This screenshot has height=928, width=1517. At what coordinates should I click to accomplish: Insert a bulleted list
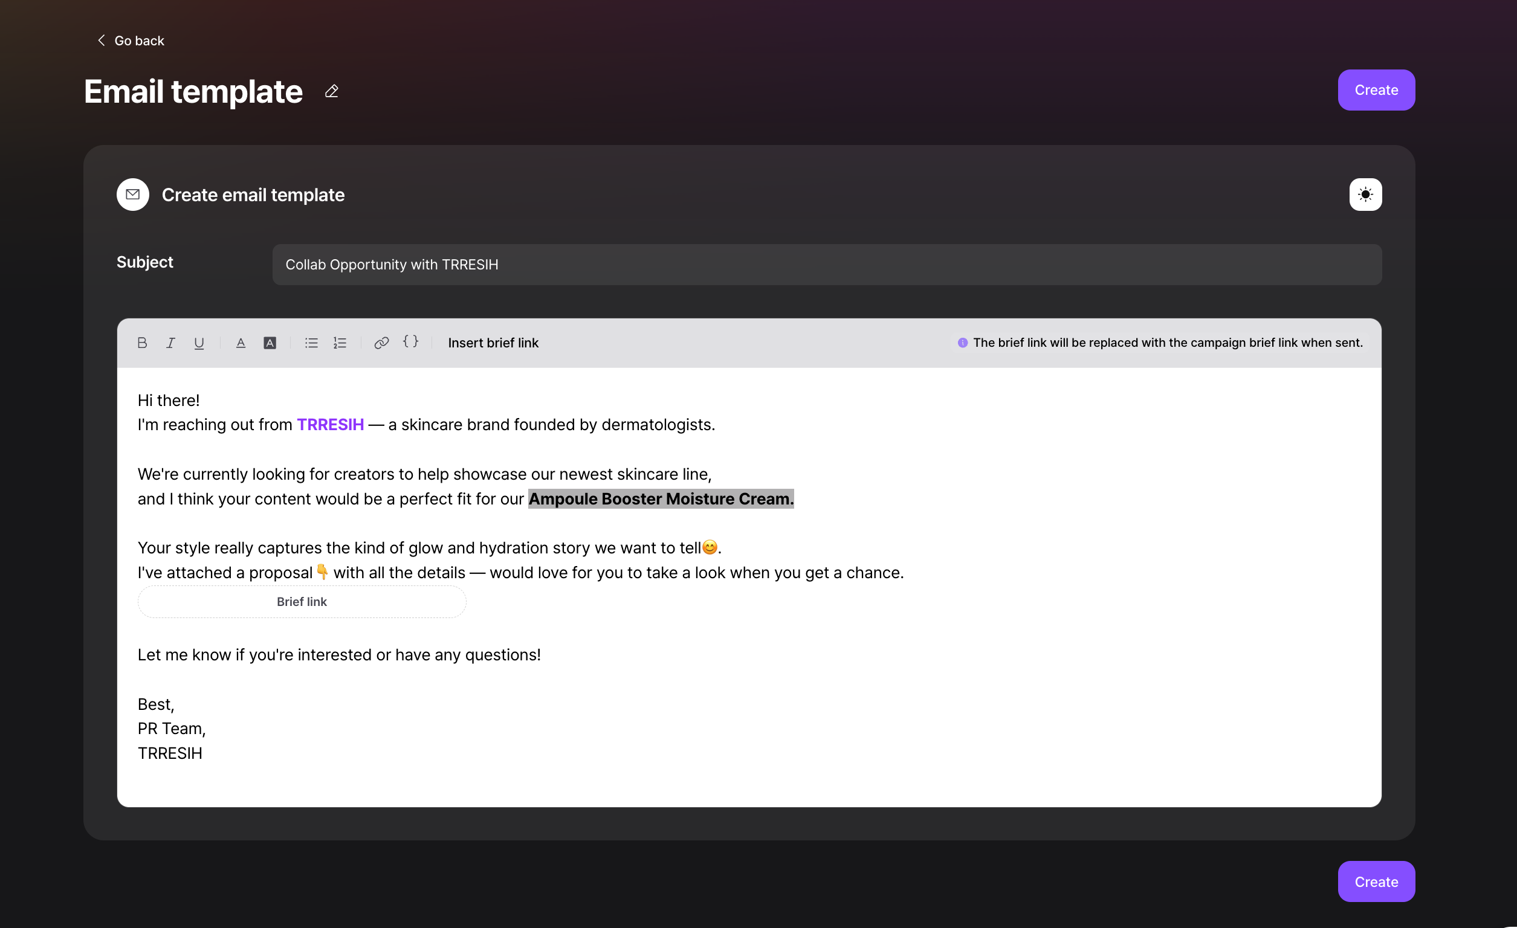coord(311,343)
